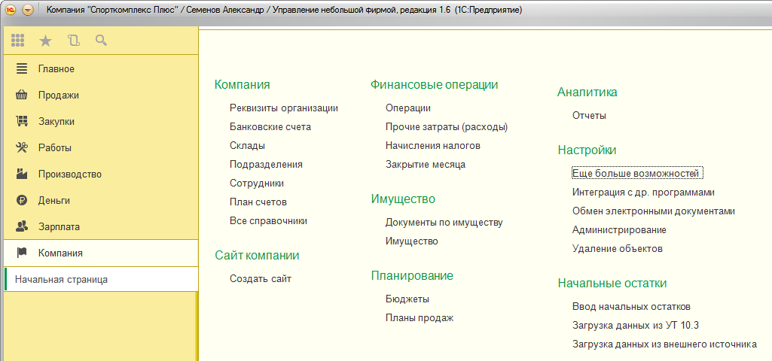Open Склады list
This screenshot has height=361, width=772.
247,146
